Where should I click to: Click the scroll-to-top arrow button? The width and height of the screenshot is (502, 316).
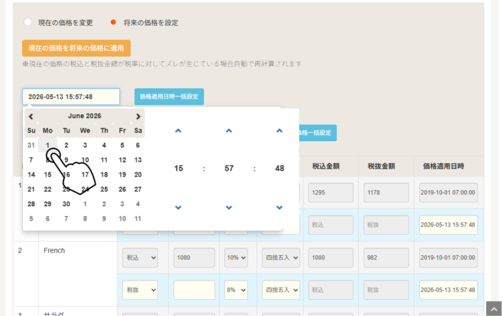pyautogui.click(x=494, y=309)
